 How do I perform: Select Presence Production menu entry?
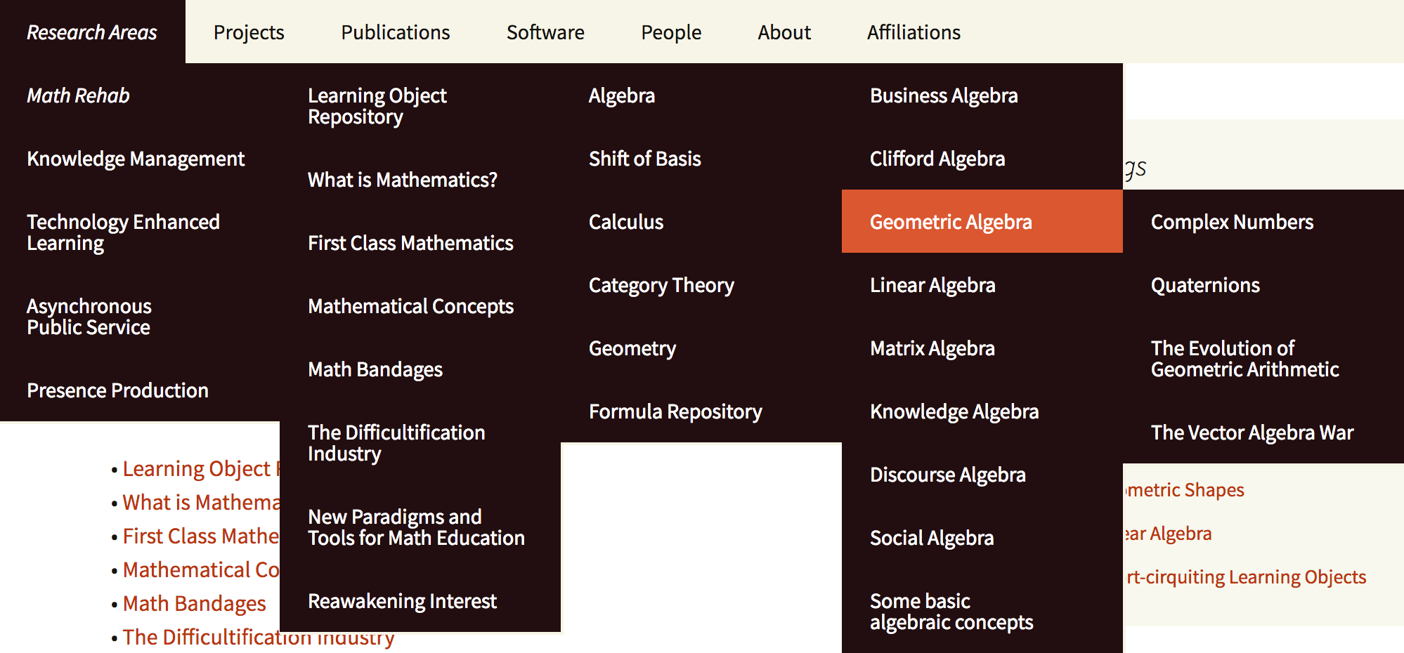pyautogui.click(x=117, y=390)
